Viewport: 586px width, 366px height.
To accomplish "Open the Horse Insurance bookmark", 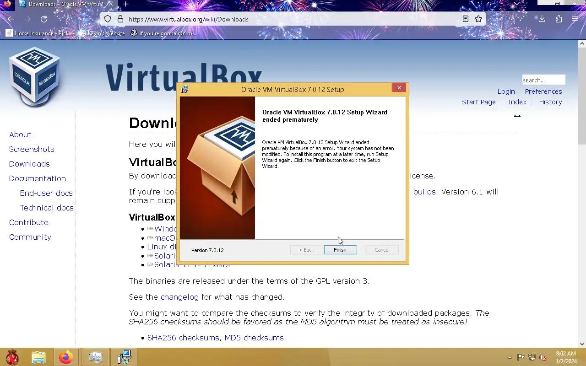I will (x=39, y=33).
